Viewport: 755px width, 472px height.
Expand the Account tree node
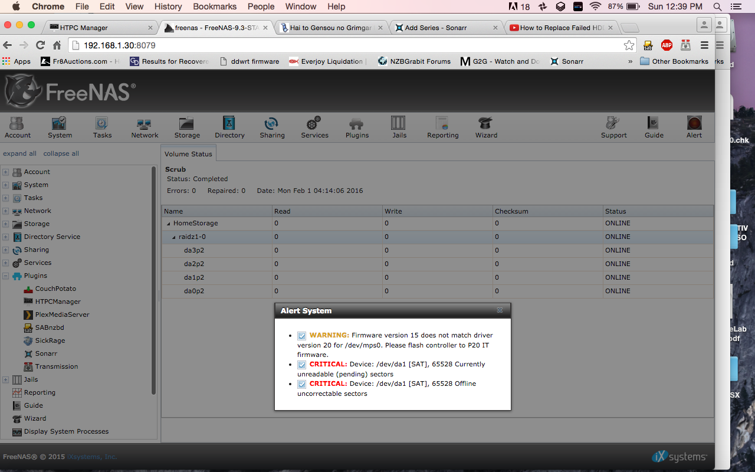click(x=5, y=172)
